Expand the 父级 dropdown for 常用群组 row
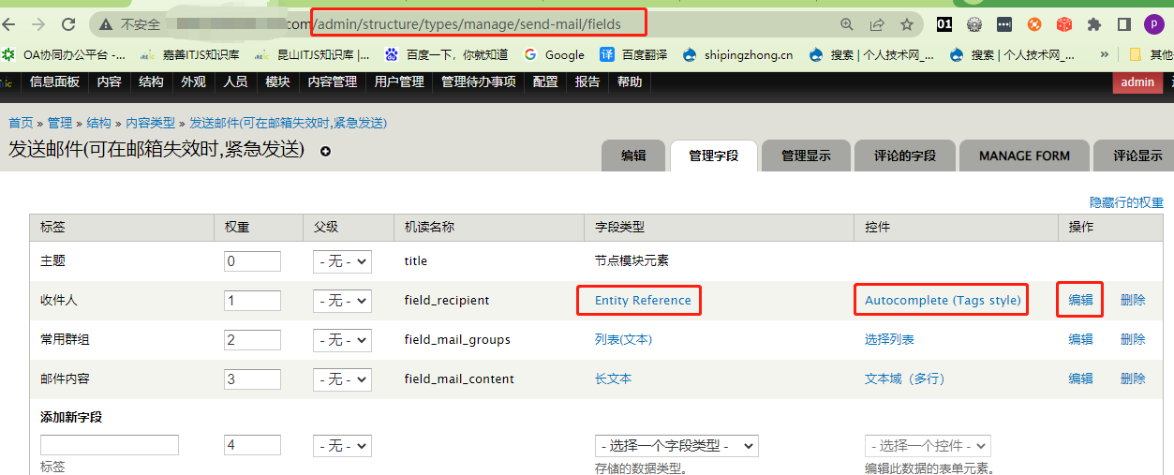The height and width of the screenshot is (475, 1174). coord(342,340)
